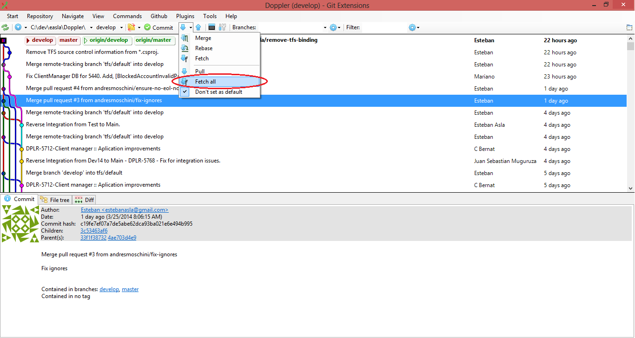Click the red develop branch label
This screenshot has height=338, width=635.
(x=40, y=40)
